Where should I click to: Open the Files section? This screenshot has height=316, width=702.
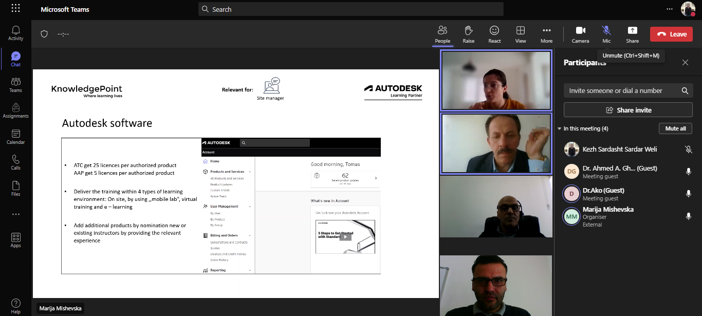15,189
